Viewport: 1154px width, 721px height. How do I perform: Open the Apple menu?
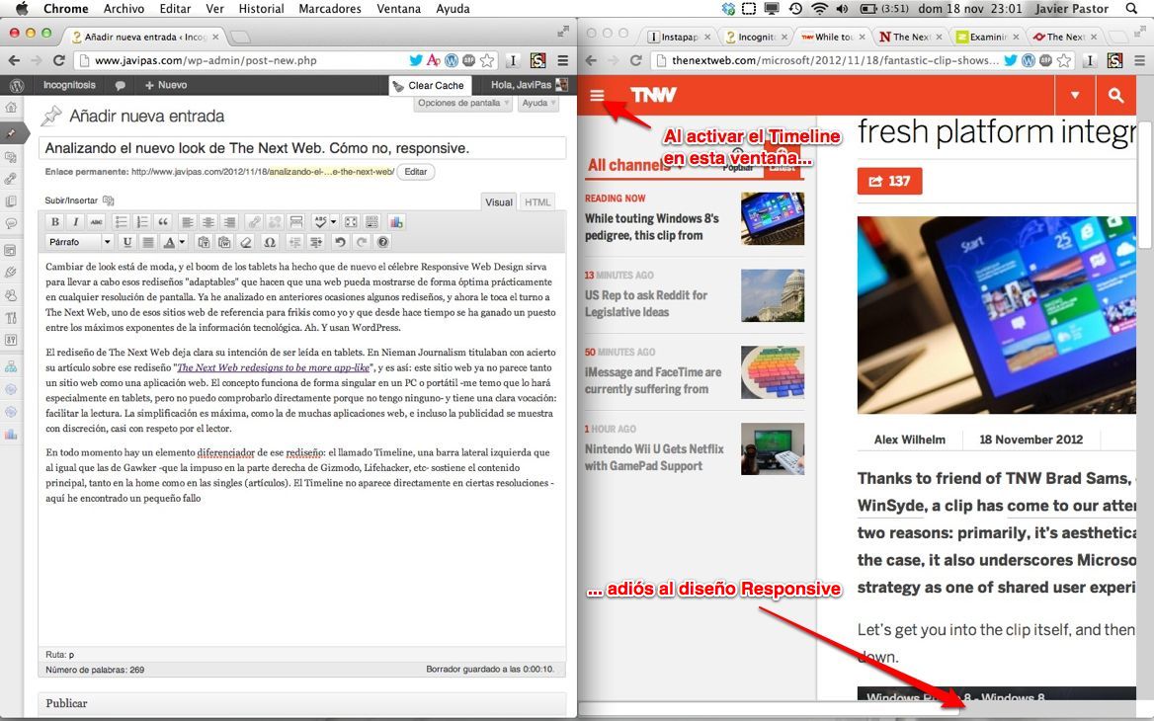point(22,9)
